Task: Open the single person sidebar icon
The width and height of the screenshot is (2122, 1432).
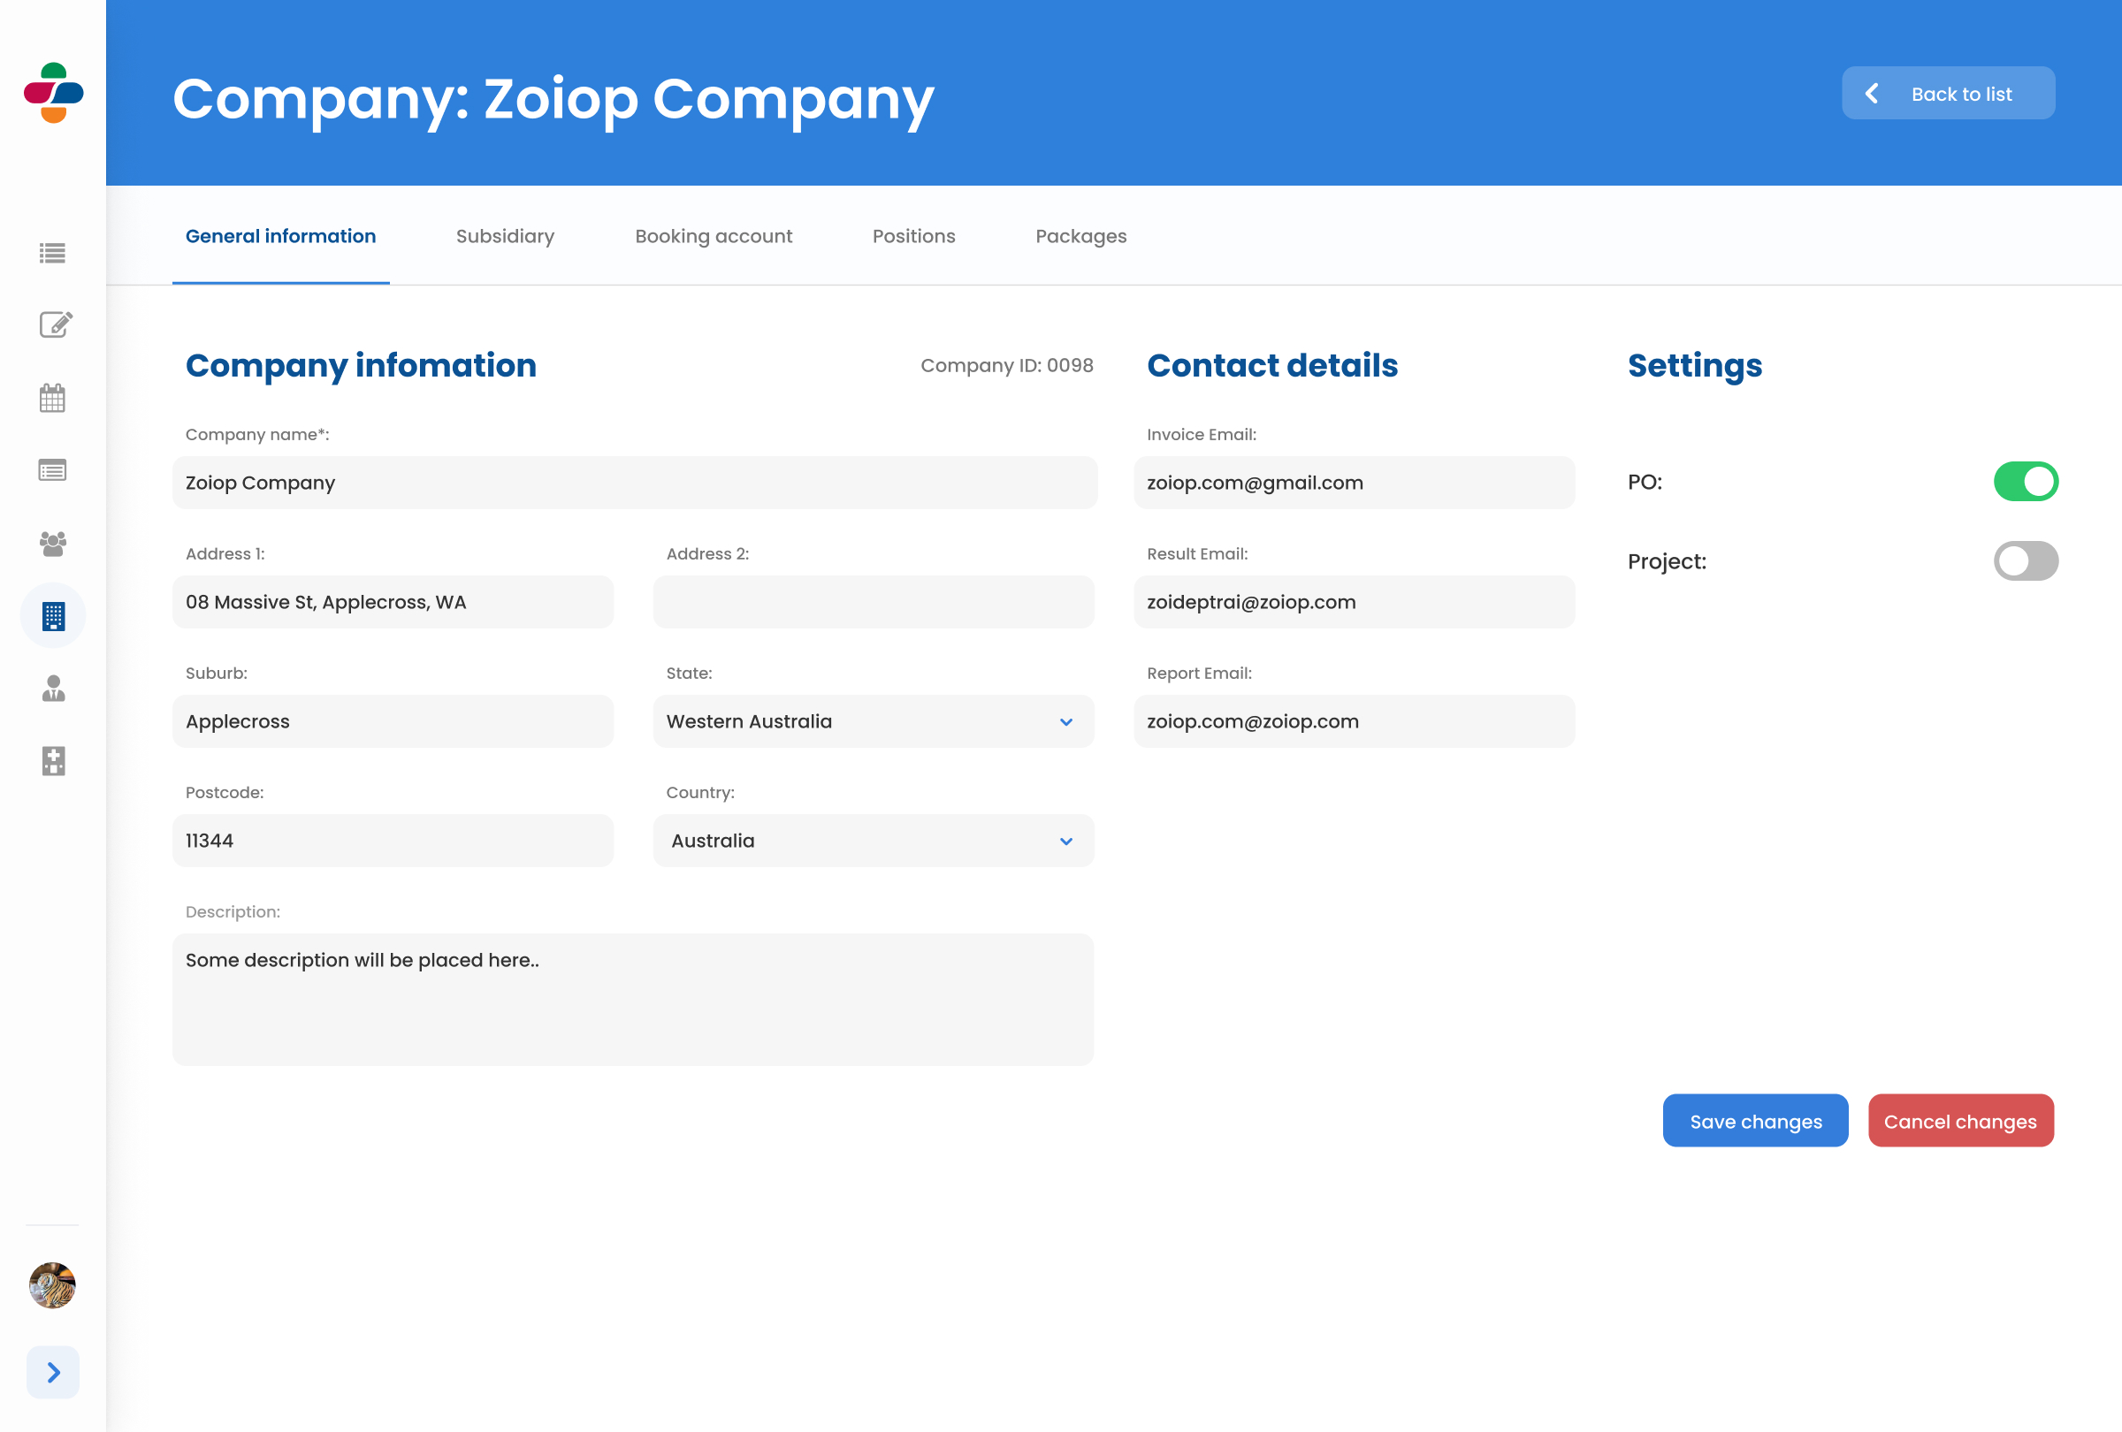Action: point(53,689)
